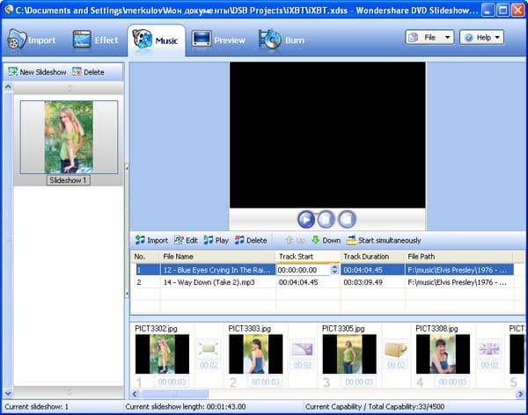528x415 pixels.
Task: Select PICT3308.jpg thumbnail in storyboard
Action: (444, 353)
